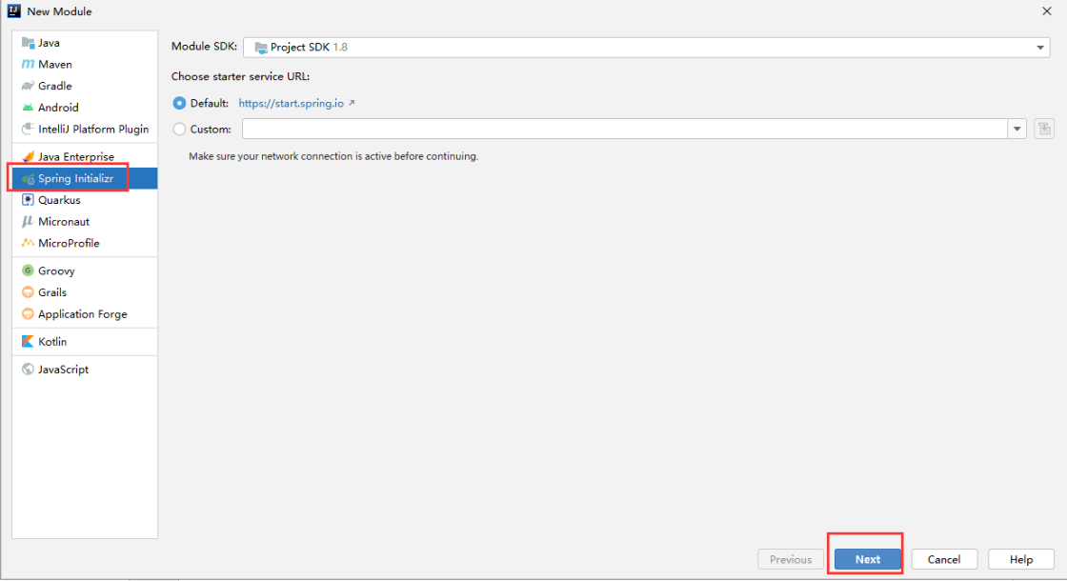Close the New Module dialog
1067x581 pixels.
tap(1047, 10)
